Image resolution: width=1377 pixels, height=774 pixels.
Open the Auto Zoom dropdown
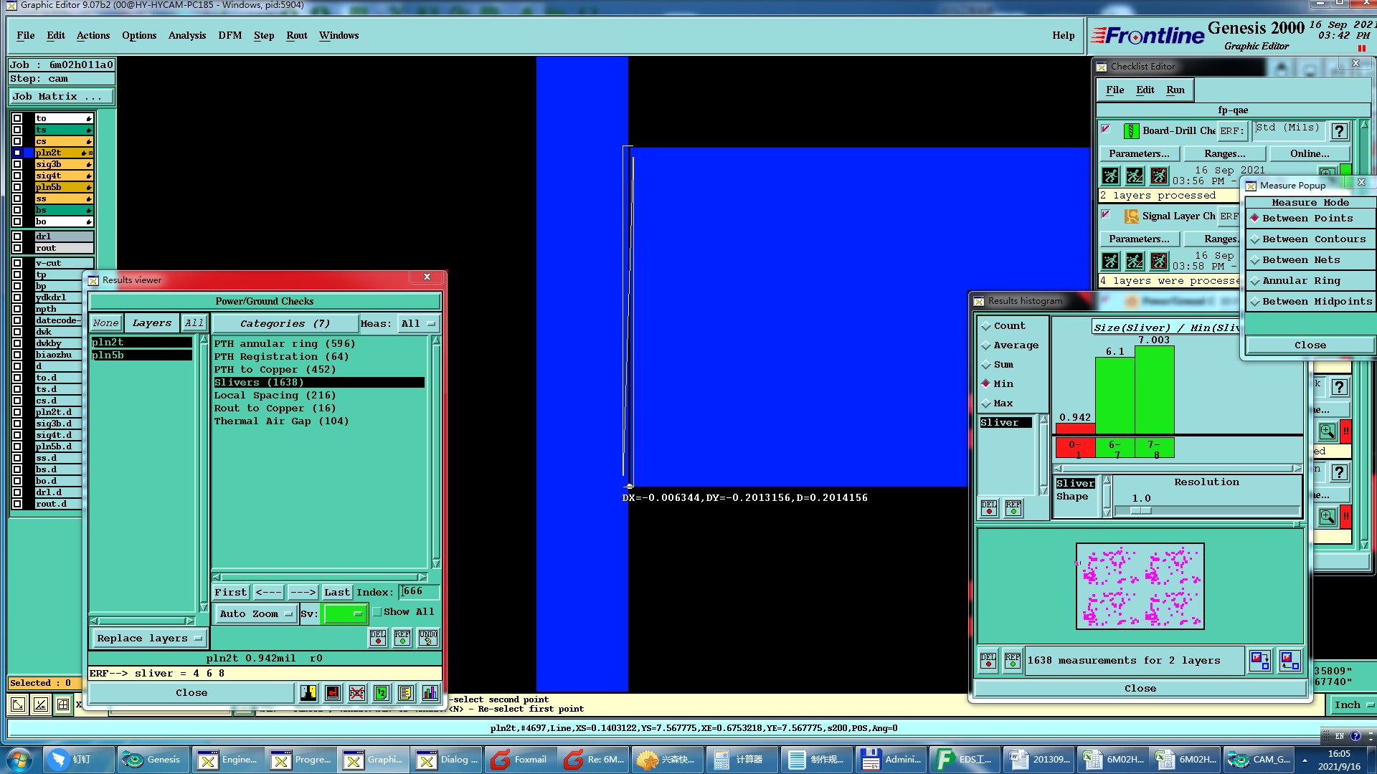(256, 614)
